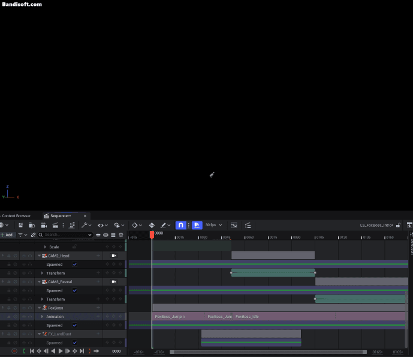Toggle Spawned checkbox under CAM3_Reveal
The image size is (413, 357).
(x=74, y=290)
